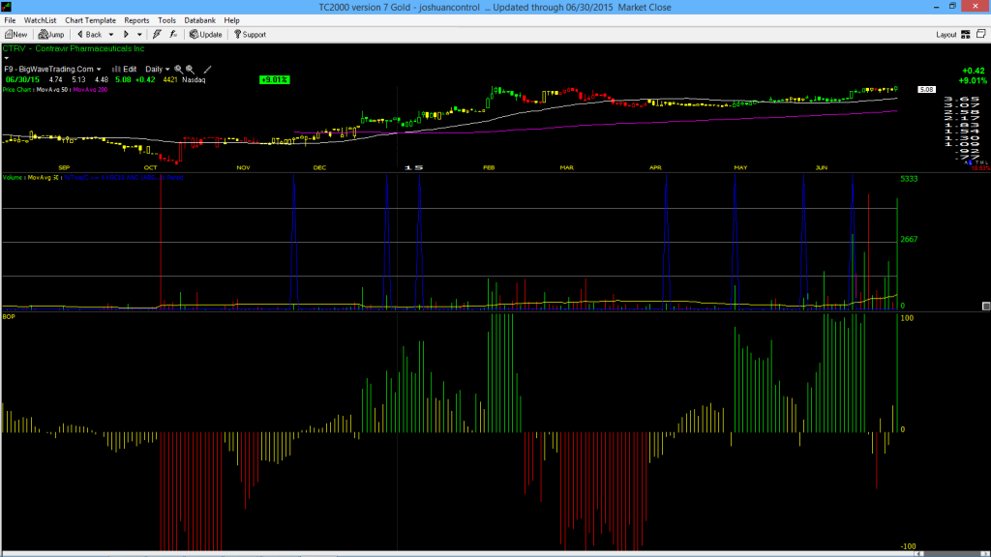Image resolution: width=991 pixels, height=557 pixels.
Task: Open the F9 - BigWaveTrading.Com template dropdown
Action: point(52,70)
